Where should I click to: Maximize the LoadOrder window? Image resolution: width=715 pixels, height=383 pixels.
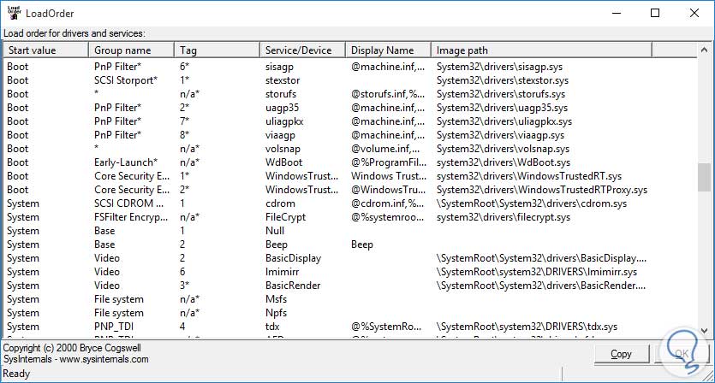[655, 13]
